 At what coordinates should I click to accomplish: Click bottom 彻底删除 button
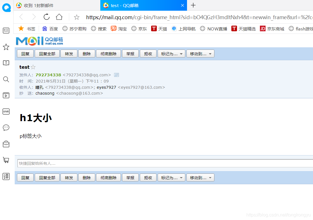pyautogui.click(x=108, y=177)
